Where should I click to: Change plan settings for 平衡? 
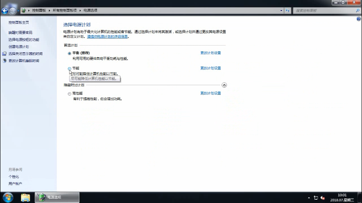click(x=211, y=53)
